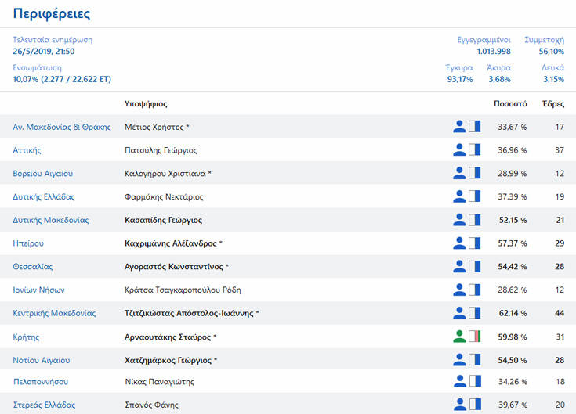Click the person icon in Νοτίου Αιγαίου row
Viewport: 576px width, 414px height.
tap(459, 360)
